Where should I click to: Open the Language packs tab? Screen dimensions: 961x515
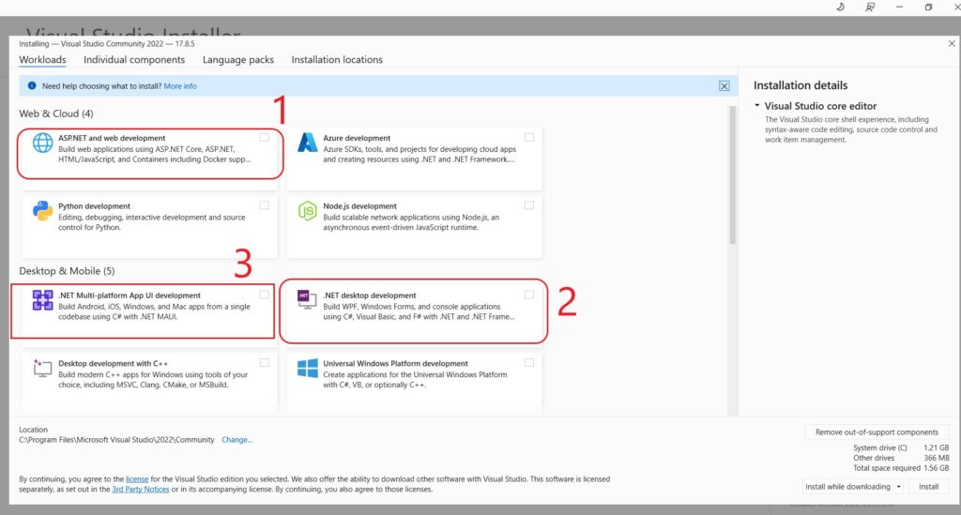click(x=238, y=60)
